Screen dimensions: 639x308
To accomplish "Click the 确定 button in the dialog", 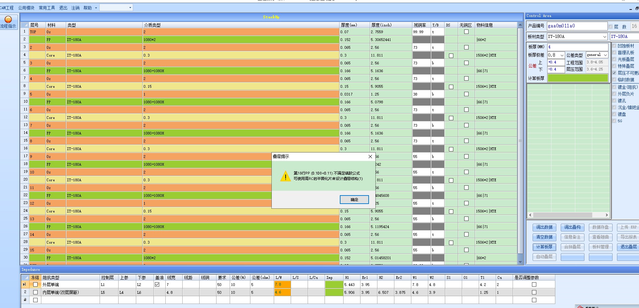I will 354,200.
